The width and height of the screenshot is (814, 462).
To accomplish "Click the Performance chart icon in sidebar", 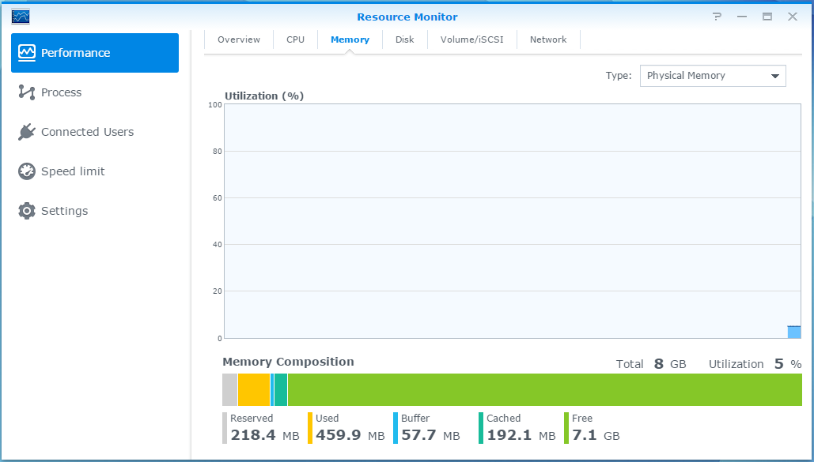I will point(28,53).
